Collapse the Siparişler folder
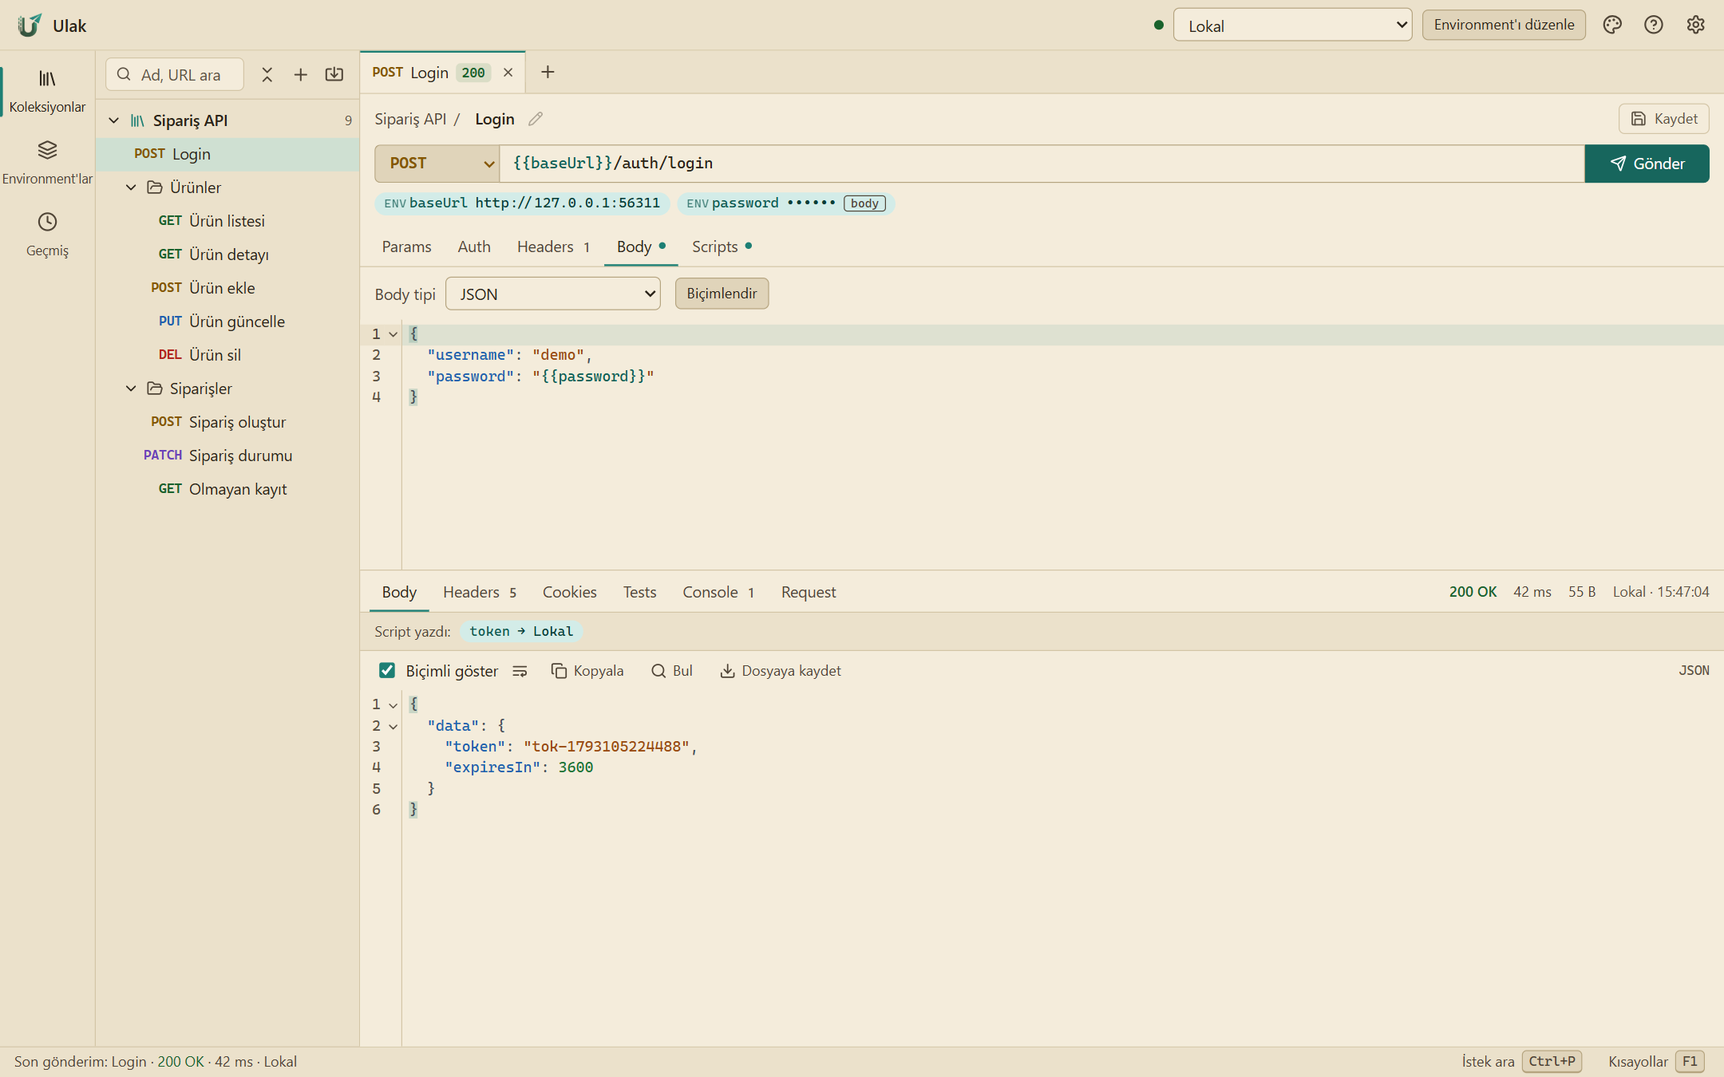The height and width of the screenshot is (1077, 1724). pyautogui.click(x=132, y=389)
